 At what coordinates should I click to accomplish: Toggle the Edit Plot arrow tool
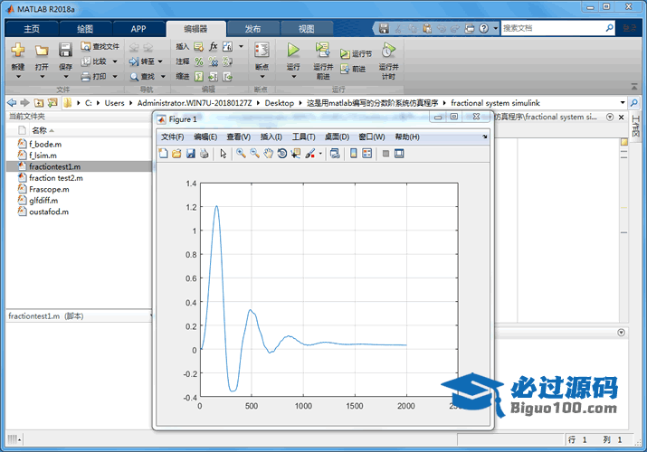point(224,154)
